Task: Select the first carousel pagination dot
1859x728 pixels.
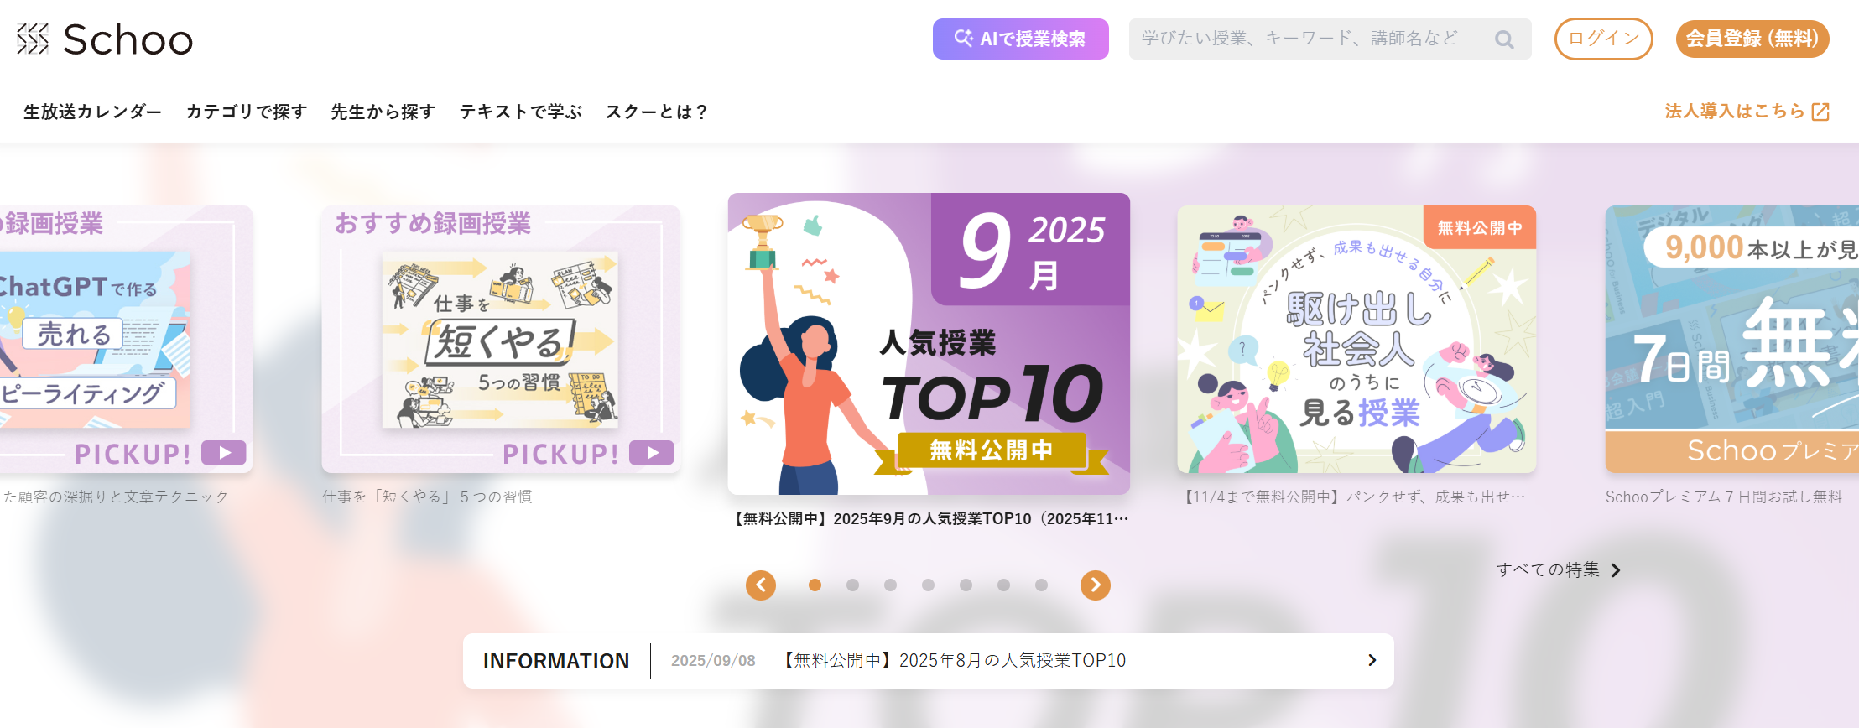Action: (x=815, y=585)
